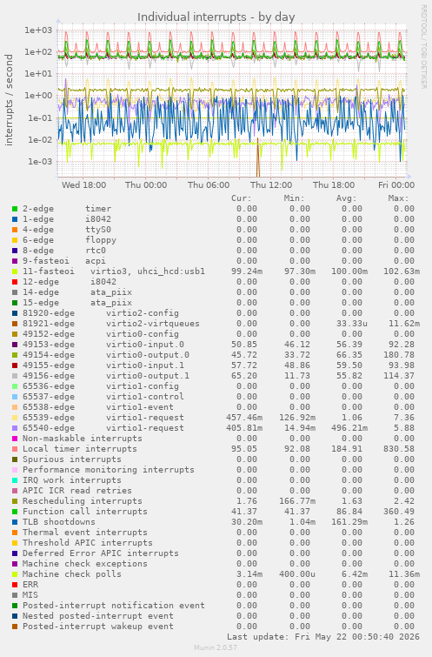432x657 pixels.
Task: Click the Max column header
Action: click(x=398, y=198)
